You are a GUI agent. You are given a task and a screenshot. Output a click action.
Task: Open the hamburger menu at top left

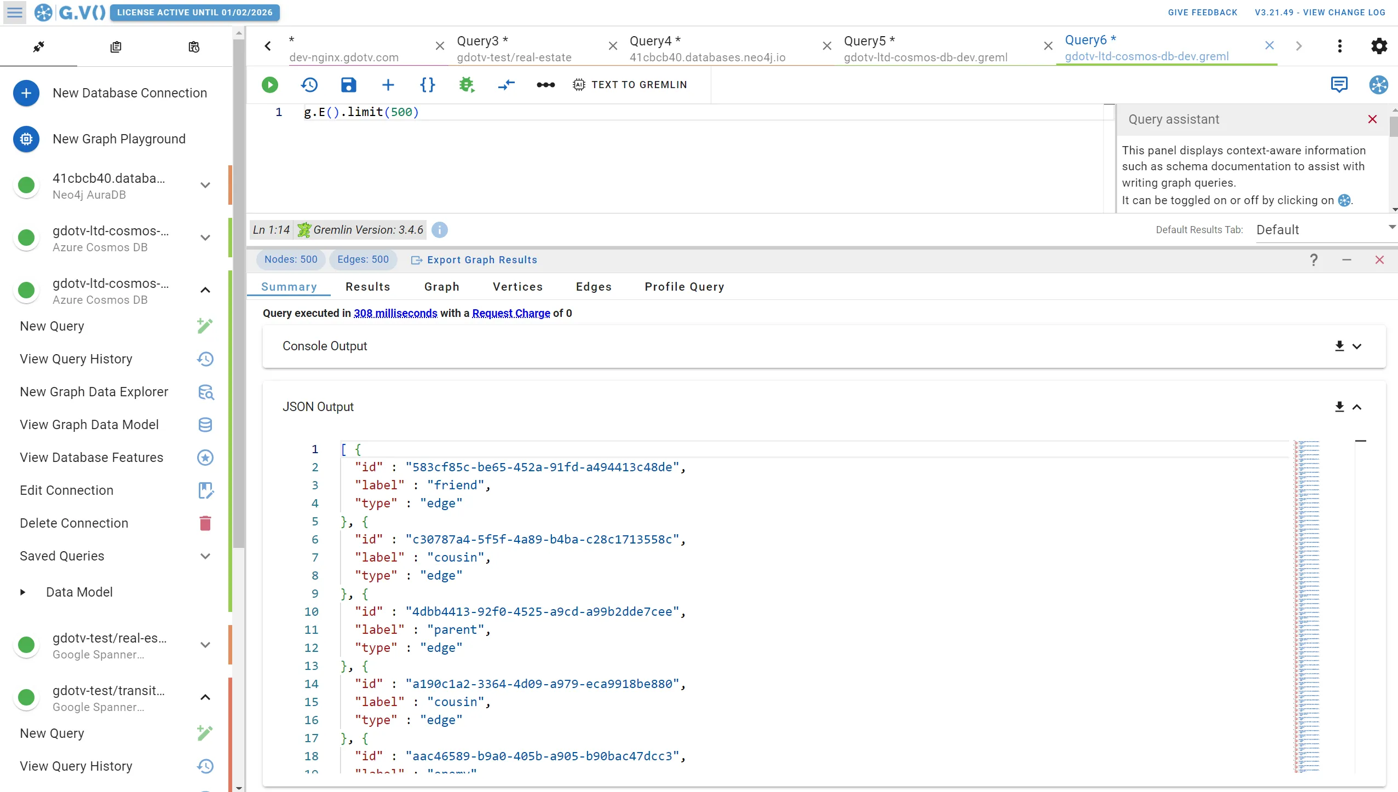(x=15, y=12)
